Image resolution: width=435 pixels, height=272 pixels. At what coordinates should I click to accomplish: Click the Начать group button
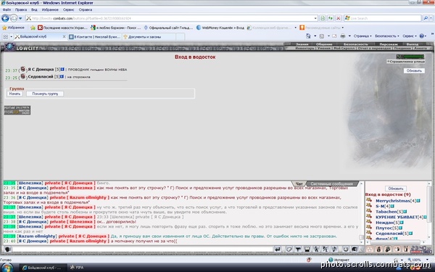pos(14,94)
